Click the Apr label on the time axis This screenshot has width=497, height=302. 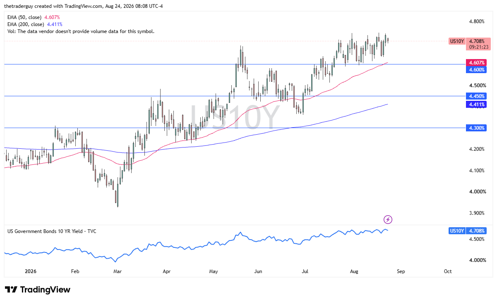167,271
